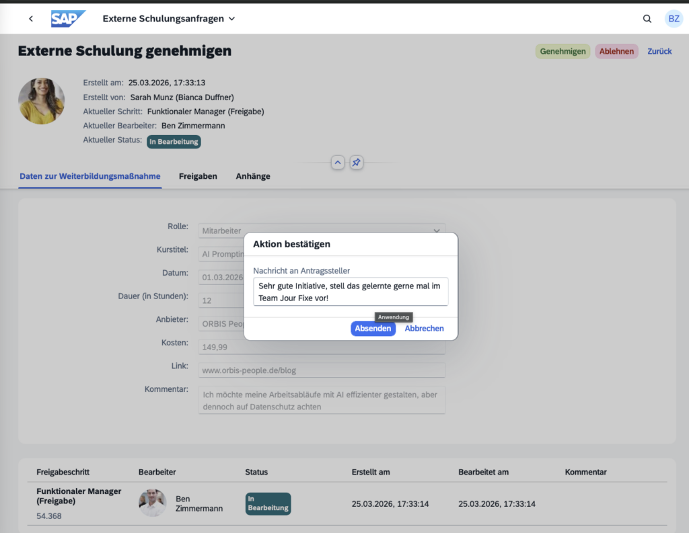Pin the header using the pin icon
Screen dimensions: 689x533
pos(357,163)
